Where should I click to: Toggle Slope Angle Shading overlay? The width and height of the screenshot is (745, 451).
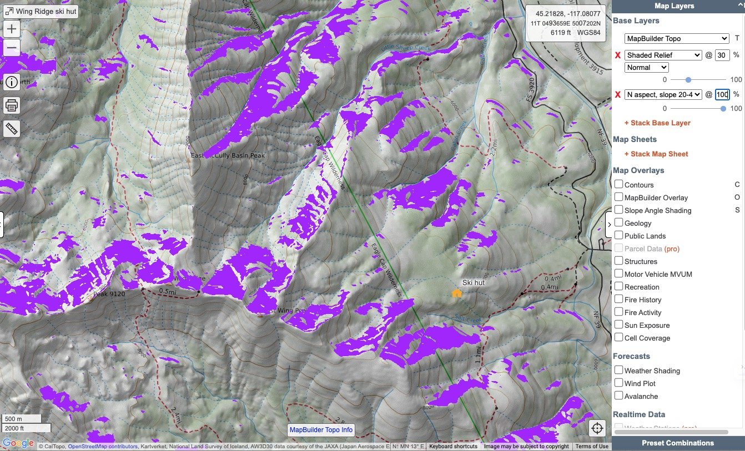pyautogui.click(x=618, y=210)
